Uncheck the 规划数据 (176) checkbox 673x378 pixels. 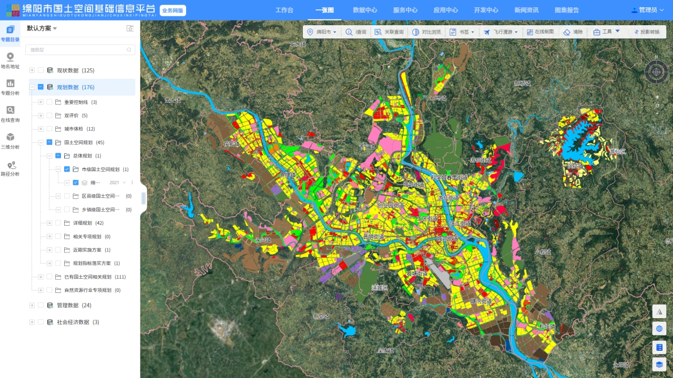point(41,87)
